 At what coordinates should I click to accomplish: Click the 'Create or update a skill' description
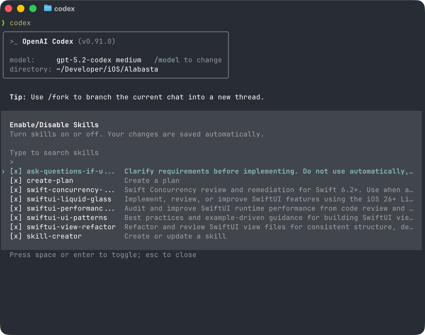coord(175,236)
